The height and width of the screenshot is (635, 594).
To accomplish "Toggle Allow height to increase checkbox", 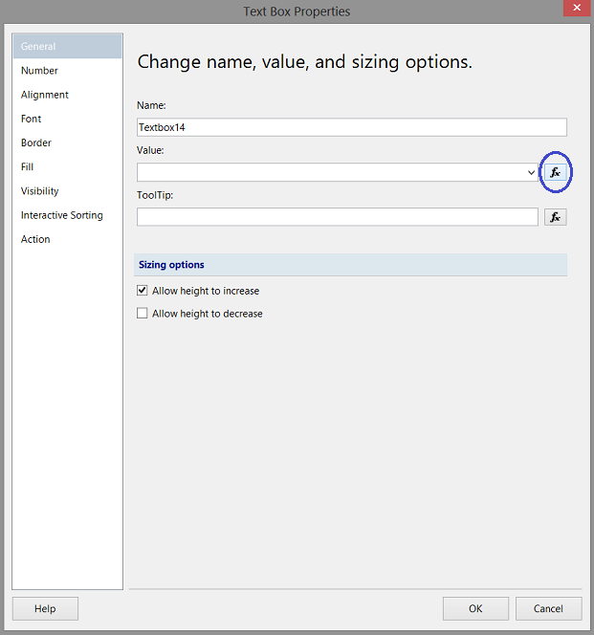I will (x=143, y=291).
